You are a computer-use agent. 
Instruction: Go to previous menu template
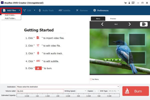pos(102,24)
